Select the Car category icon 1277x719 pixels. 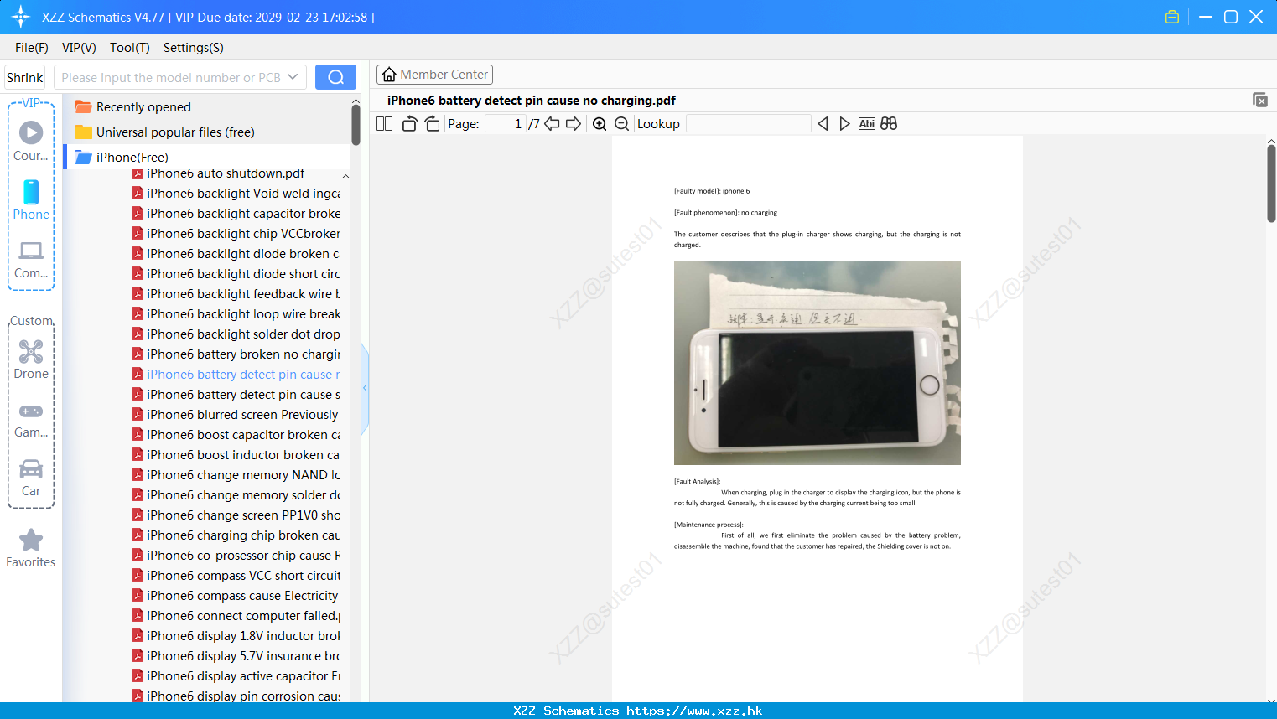[31, 478]
